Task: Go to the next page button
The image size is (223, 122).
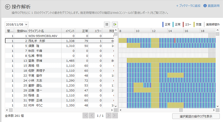Action: click(x=108, y=116)
